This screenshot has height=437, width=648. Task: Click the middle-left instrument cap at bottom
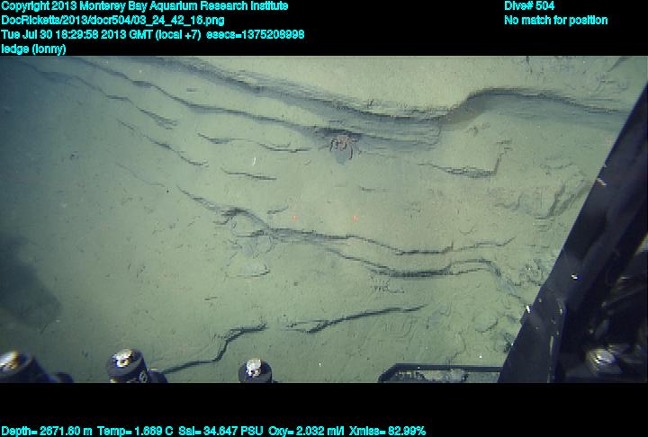coord(128,365)
